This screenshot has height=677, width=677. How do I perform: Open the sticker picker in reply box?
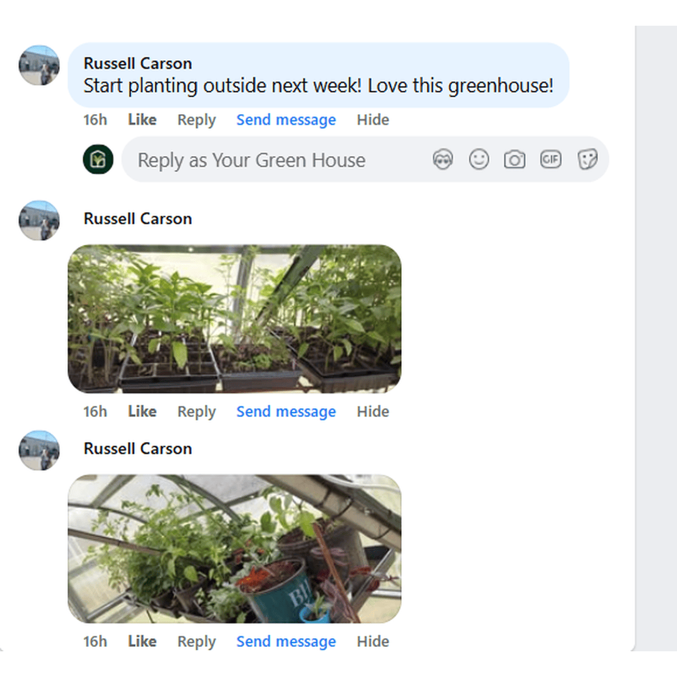(587, 160)
